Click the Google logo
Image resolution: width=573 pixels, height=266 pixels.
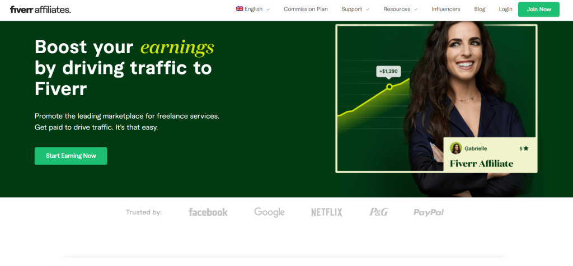[x=269, y=212]
